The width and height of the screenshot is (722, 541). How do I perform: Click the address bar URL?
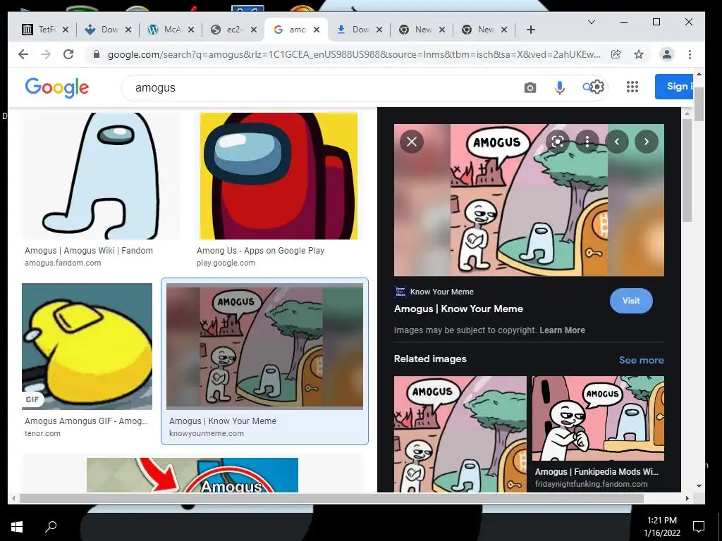pos(354,54)
